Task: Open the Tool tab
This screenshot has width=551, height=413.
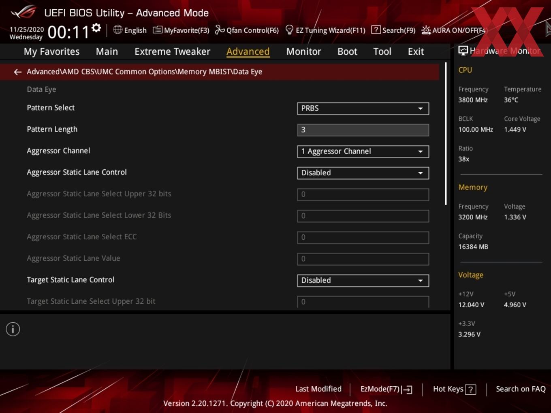Action: 382,51
